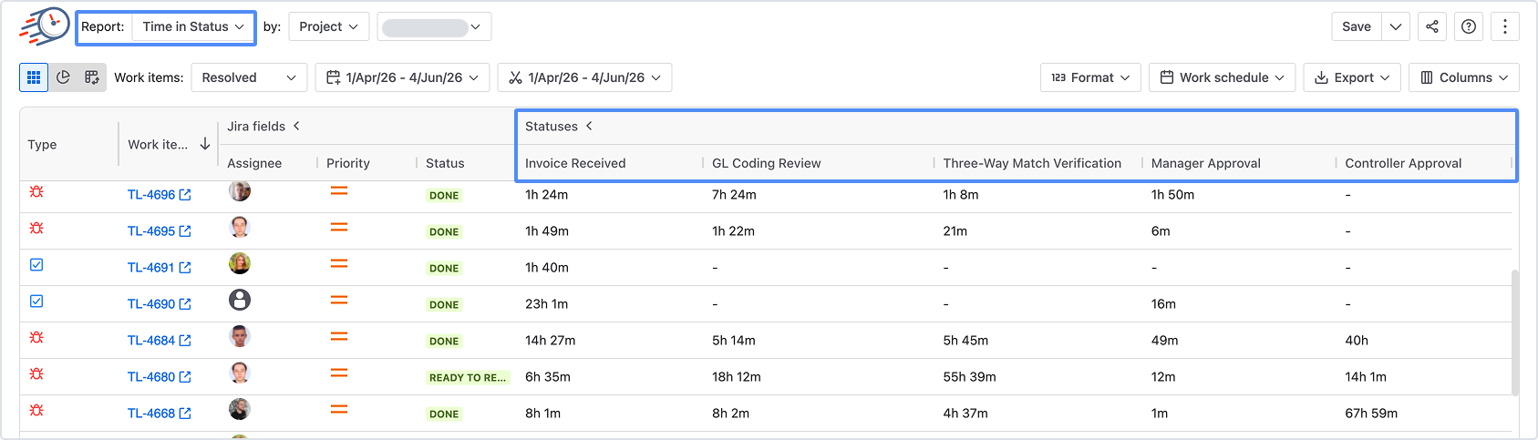Click the Priority column header

click(348, 163)
